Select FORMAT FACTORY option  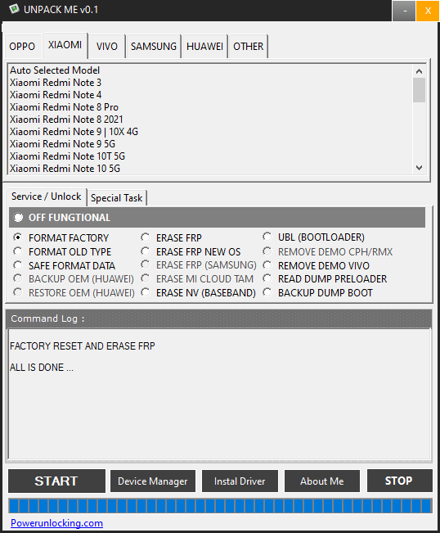(18, 237)
